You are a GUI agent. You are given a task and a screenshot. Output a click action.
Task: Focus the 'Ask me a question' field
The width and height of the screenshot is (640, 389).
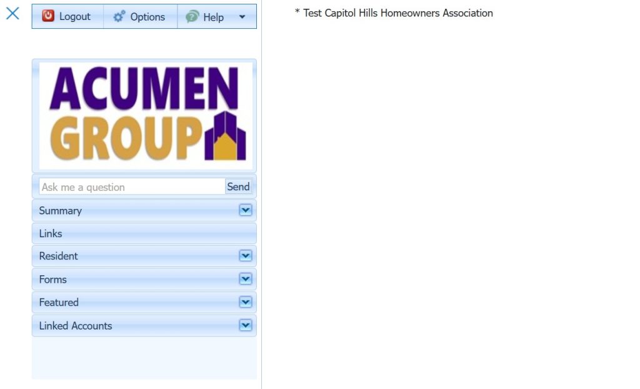tap(132, 187)
